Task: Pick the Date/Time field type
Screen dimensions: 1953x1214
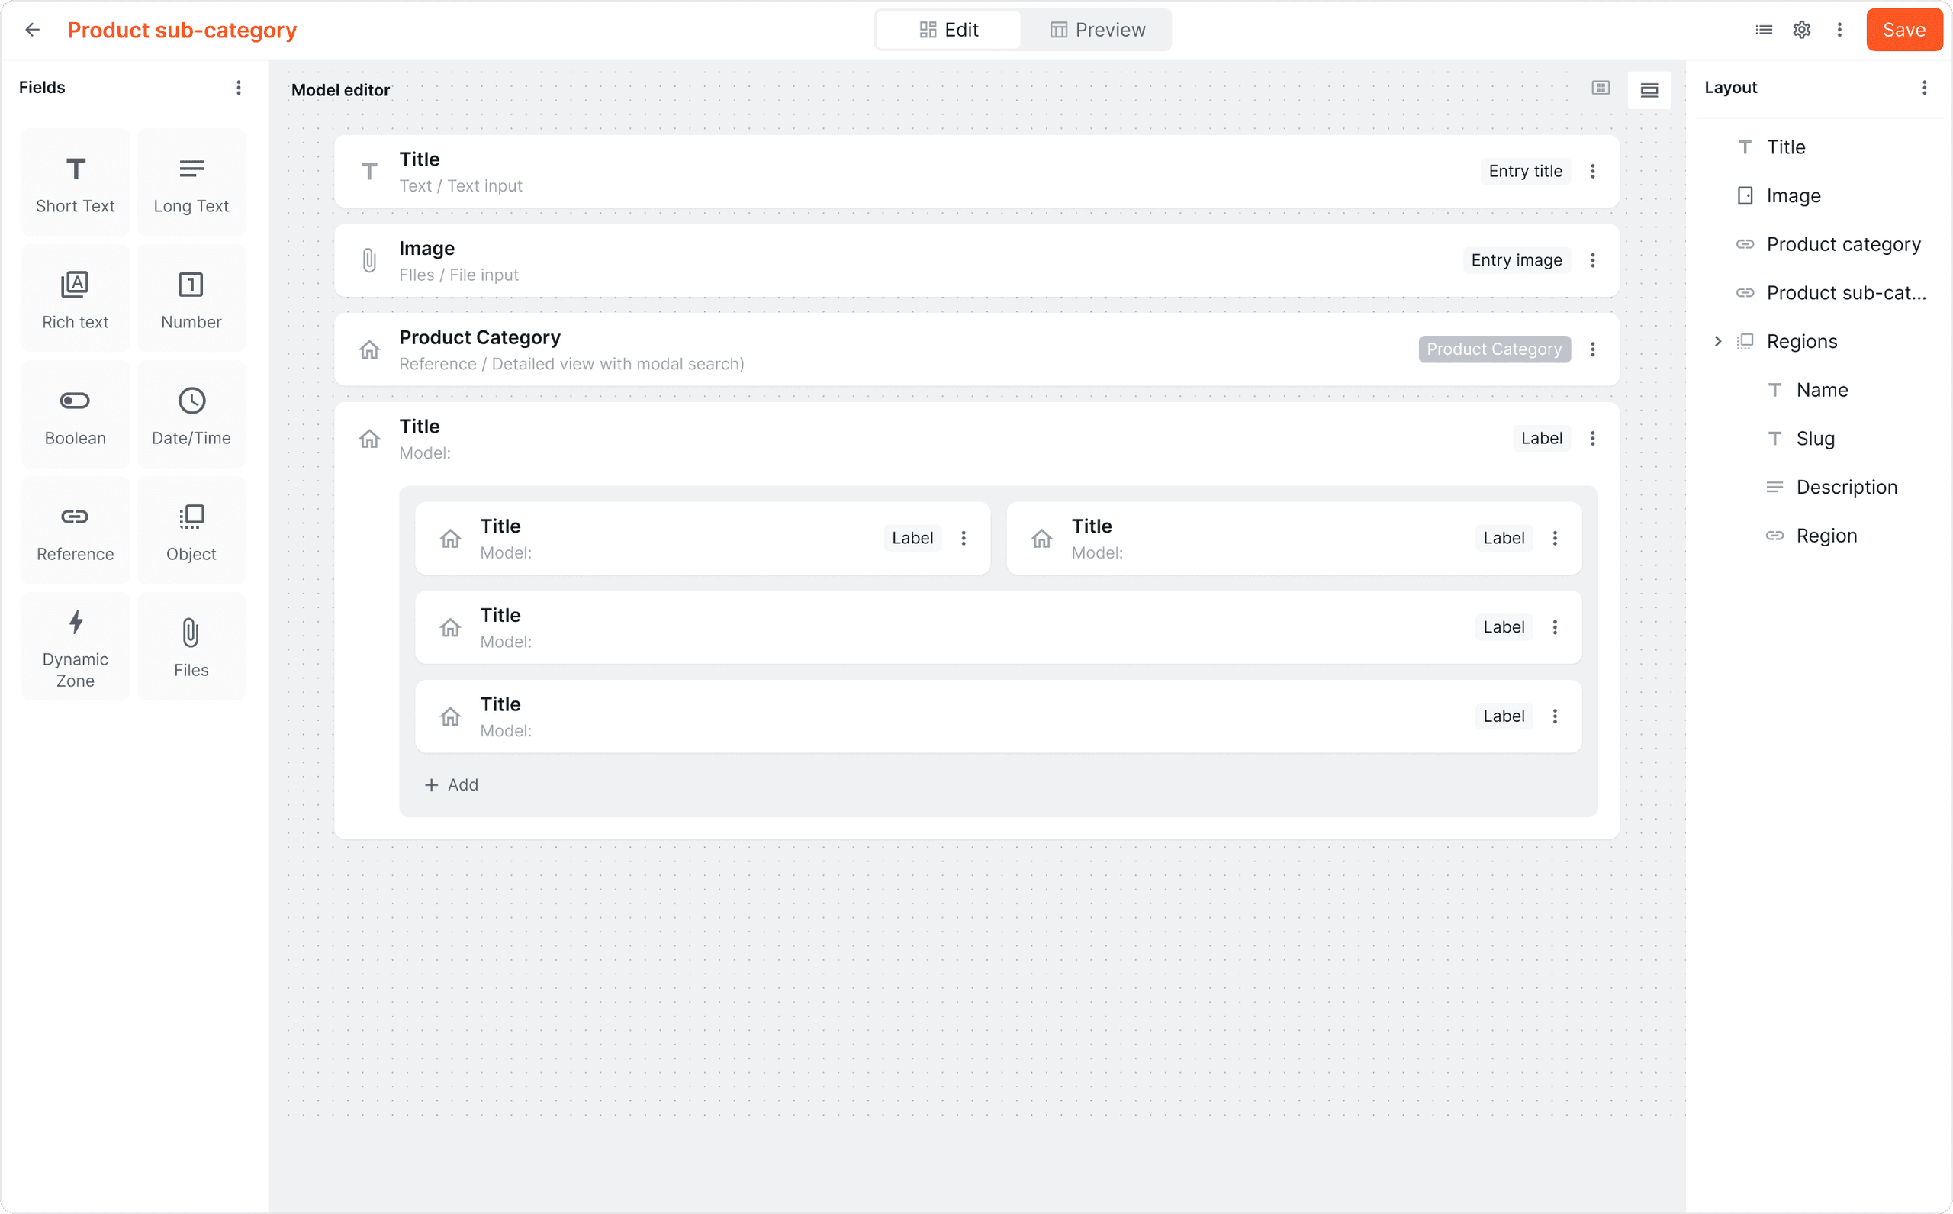Action: coord(191,414)
